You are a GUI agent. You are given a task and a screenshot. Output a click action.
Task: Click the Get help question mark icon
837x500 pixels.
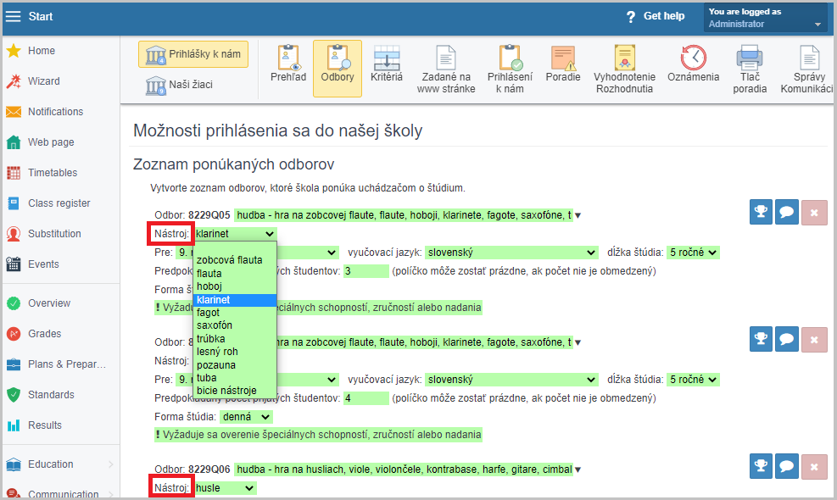pos(631,17)
